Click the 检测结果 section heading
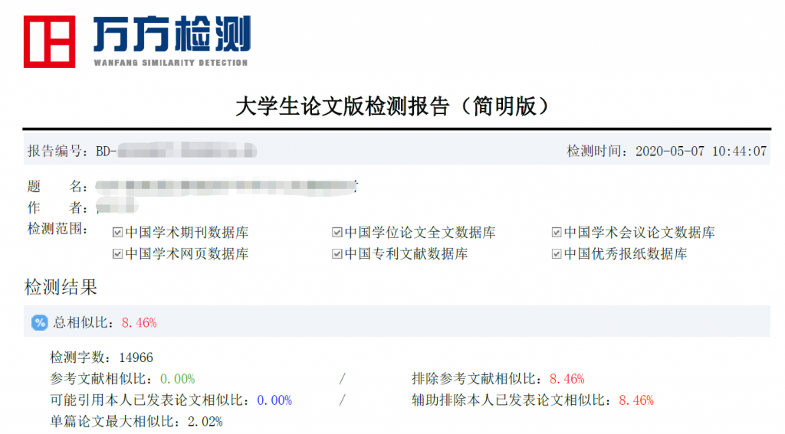 coord(61,288)
